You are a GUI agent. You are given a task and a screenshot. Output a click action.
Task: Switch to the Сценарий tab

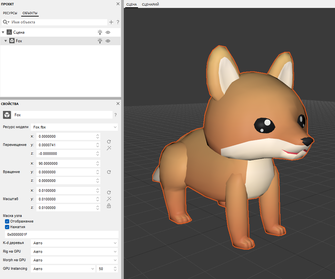tap(150, 5)
